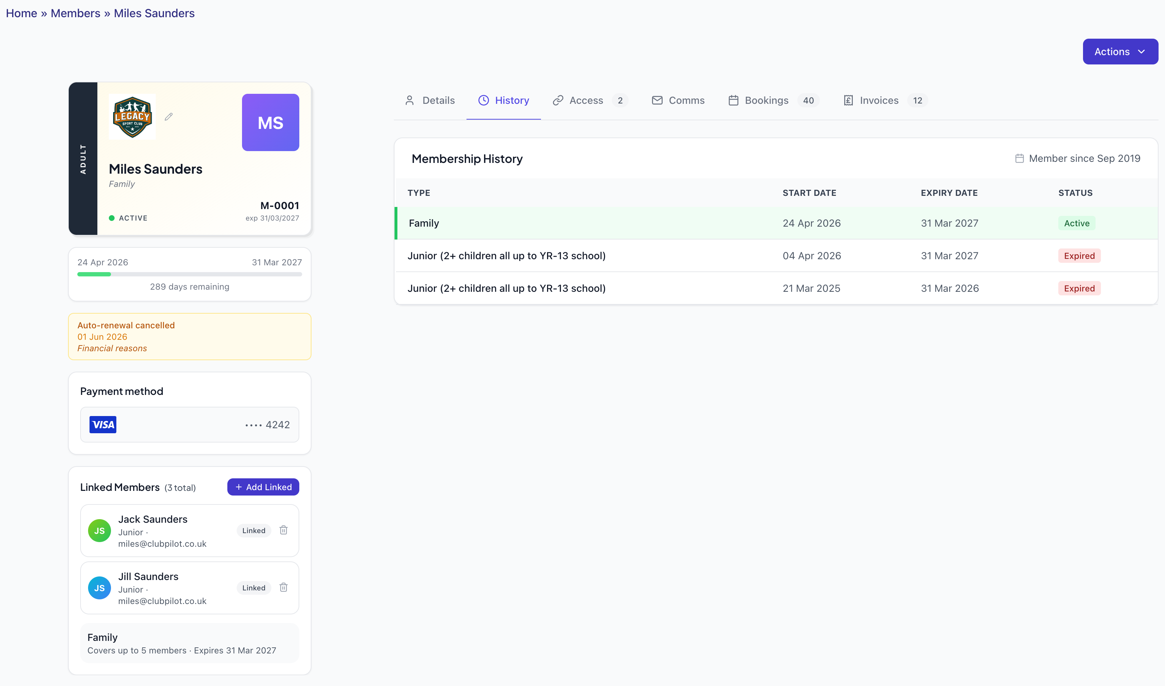Open Jill Saunders linked member name
The image size is (1165, 686).
coord(148,576)
